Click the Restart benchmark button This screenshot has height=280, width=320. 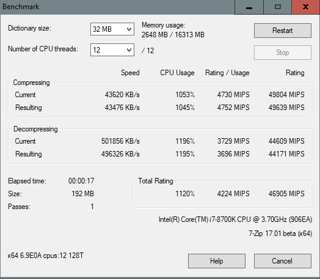click(x=283, y=31)
